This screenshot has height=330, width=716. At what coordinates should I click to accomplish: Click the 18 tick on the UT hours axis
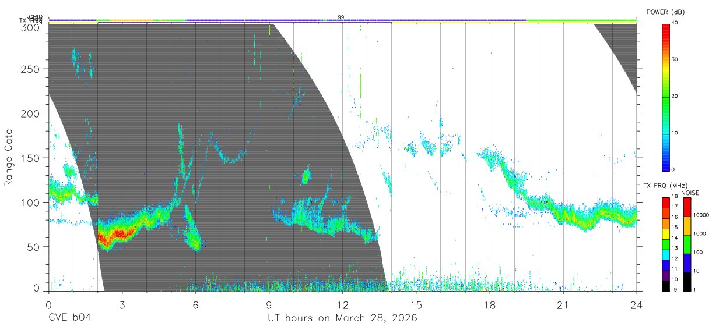pos(489,305)
